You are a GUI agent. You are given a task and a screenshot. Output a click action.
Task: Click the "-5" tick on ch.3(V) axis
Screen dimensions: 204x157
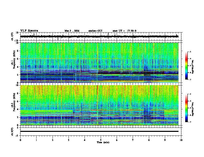(x=17, y=136)
